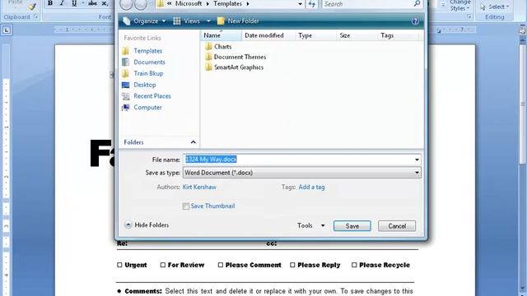Open the File name history dropdown

point(417,160)
